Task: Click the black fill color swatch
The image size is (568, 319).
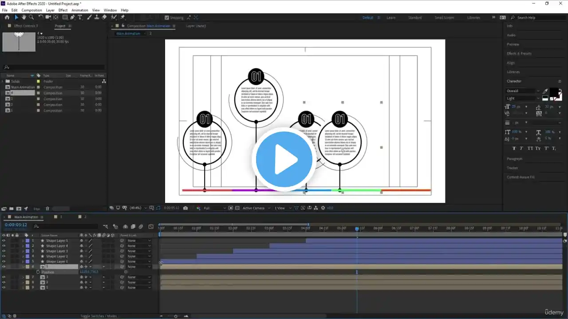Action: click(x=554, y=92)
